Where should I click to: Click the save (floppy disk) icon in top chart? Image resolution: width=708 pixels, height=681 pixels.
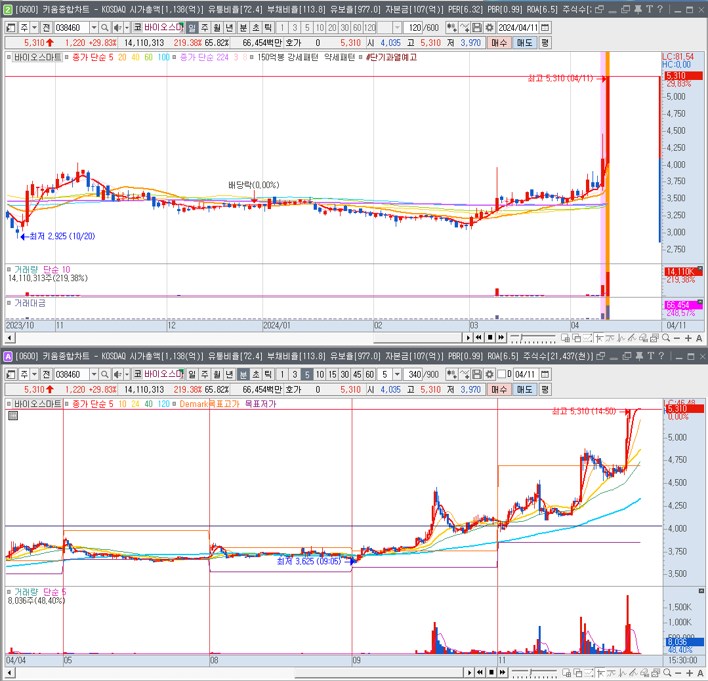pyautogui.click(x=477, y=28)
